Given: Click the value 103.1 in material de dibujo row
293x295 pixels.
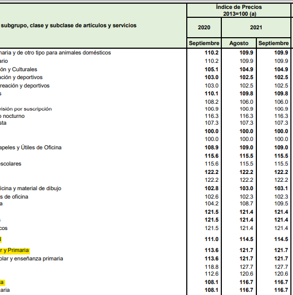Looking at the screenshot, I should (x=281, y=188).
